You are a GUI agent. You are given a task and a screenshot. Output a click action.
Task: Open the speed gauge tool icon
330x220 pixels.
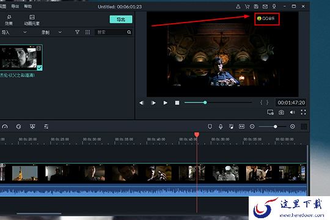pos(5,127)
